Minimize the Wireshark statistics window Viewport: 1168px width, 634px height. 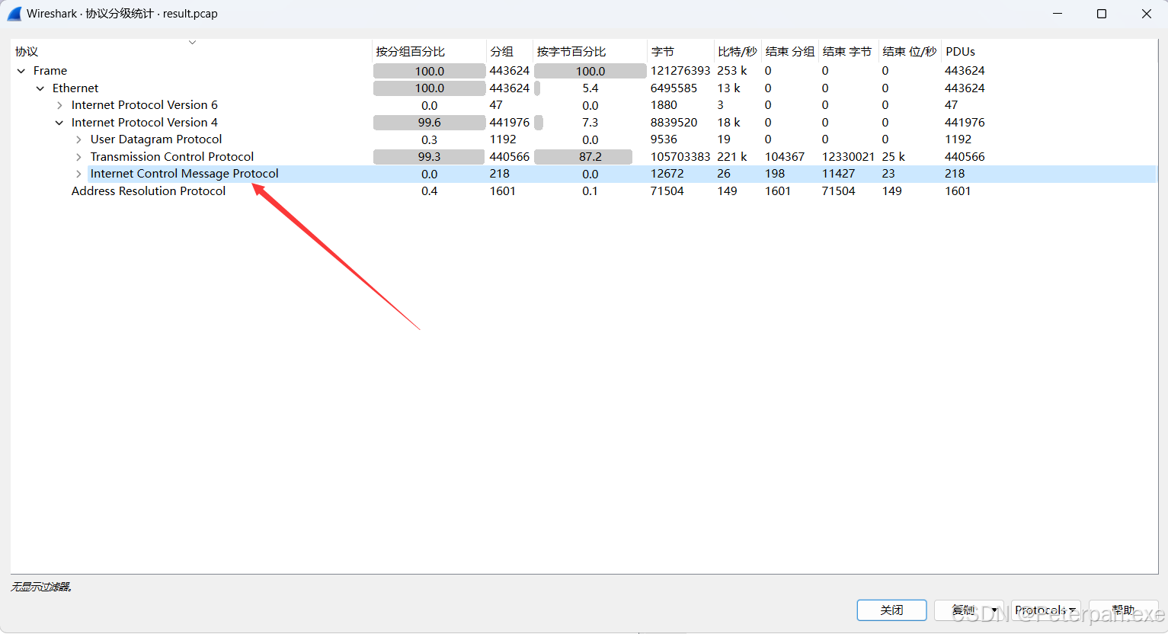click(x=1058, y=14)
